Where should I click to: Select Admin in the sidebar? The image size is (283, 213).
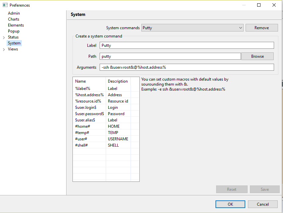[x=14, y=13]
